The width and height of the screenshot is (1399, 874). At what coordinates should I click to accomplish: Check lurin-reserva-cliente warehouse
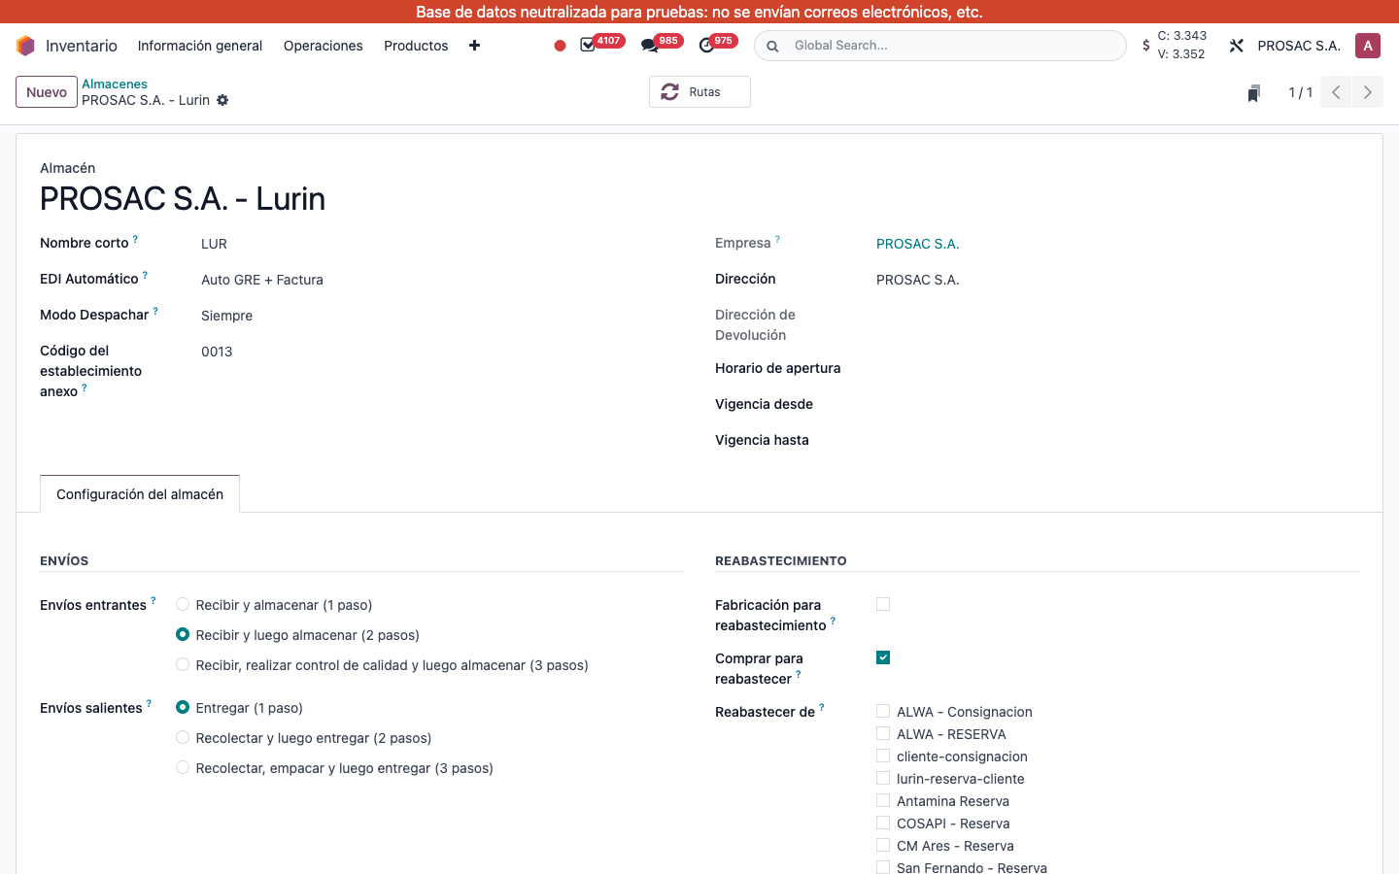pyautogui.click(x=883, y=778)
